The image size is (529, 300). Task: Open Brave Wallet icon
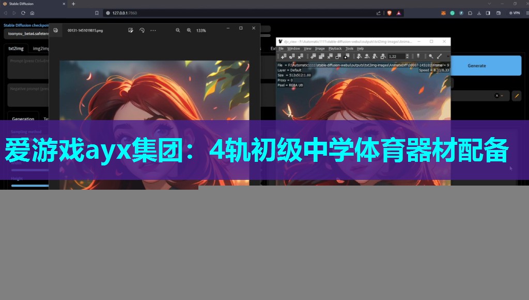499,13
